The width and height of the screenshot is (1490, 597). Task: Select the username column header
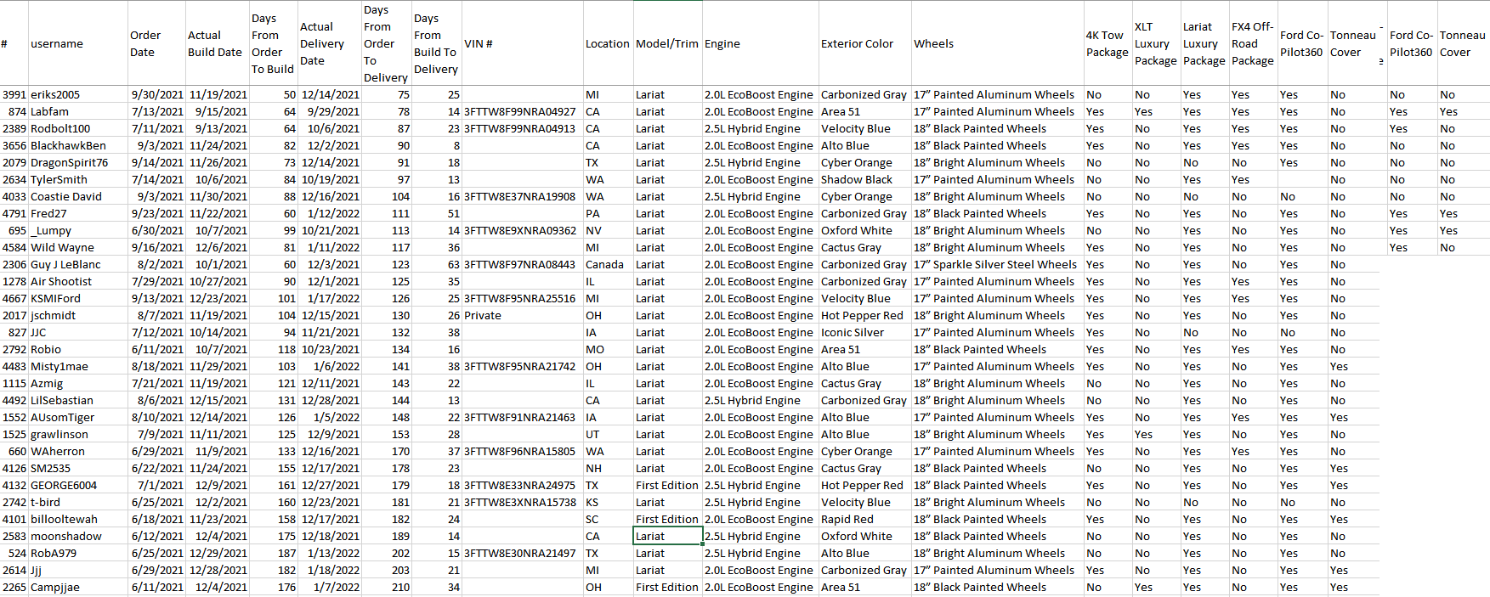point(77,43)
